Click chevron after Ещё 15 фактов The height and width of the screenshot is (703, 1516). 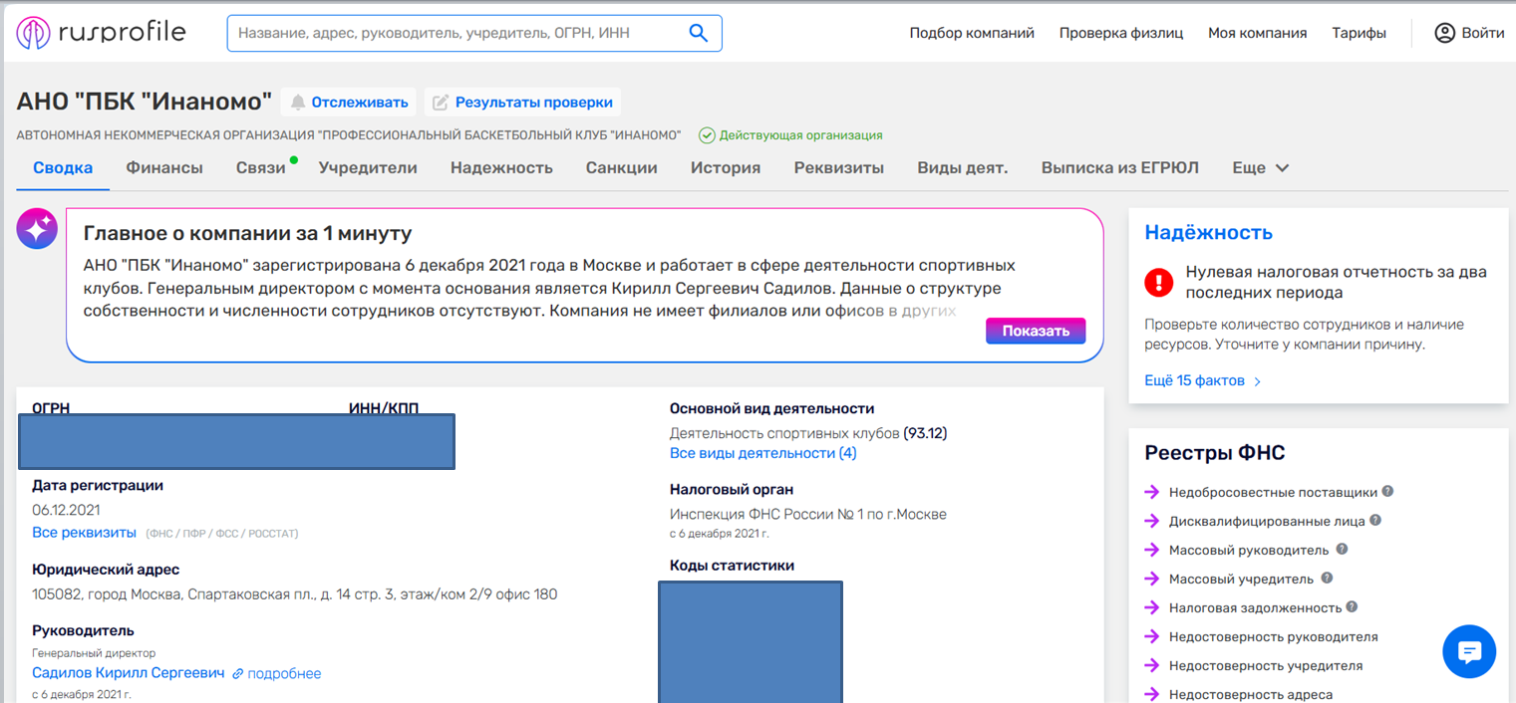(1257, 381)
